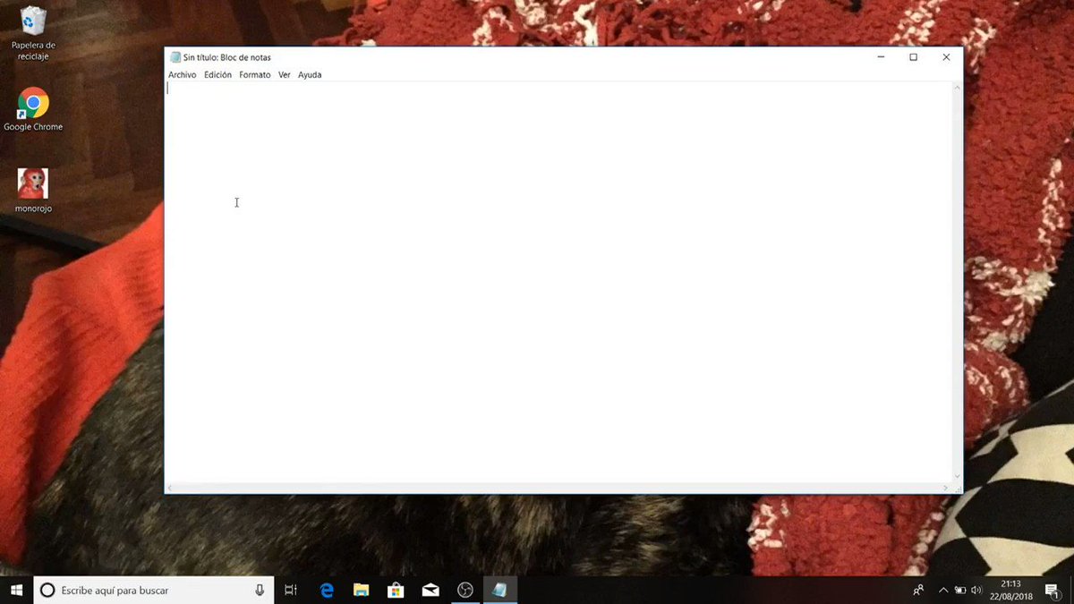
Task: Click the microphone icon in taskbar search
Action: pyautogui.click(x=260, y=590)
